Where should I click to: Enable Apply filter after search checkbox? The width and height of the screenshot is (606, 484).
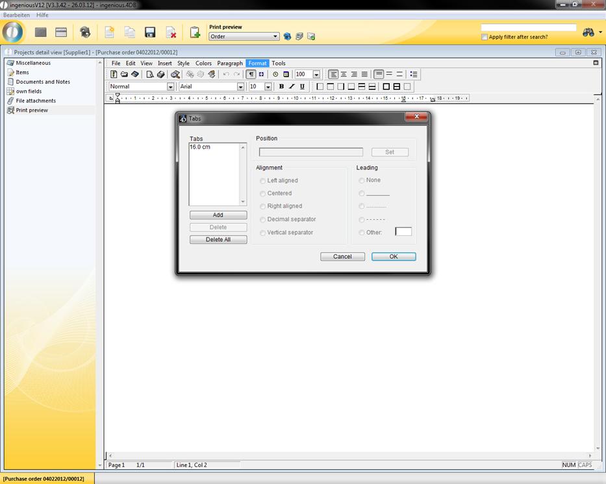[x=485, y=37]
